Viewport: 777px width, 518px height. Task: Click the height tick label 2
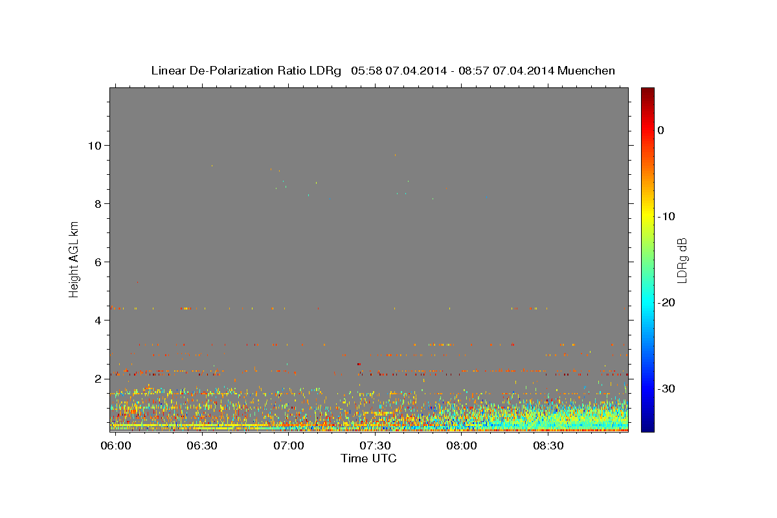point(98,378)
